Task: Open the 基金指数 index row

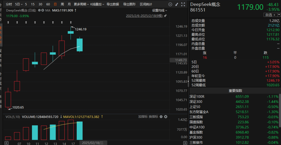Action: coord(234,132)
